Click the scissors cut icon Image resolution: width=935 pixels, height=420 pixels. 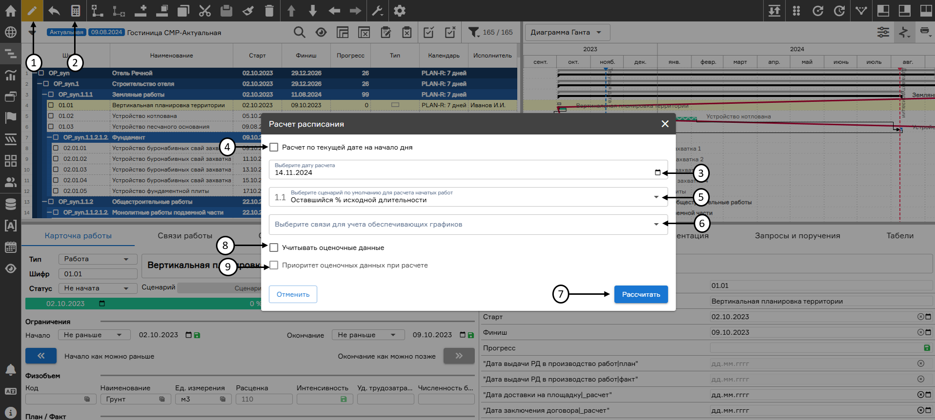pyautogui.click(x=205, y=11)
